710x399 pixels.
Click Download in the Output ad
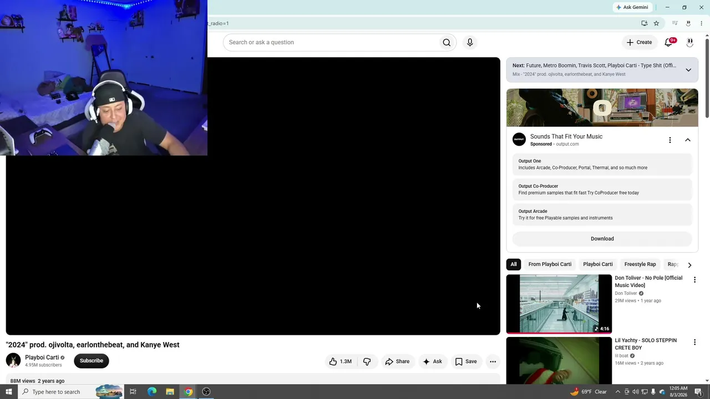pos(602,239)
